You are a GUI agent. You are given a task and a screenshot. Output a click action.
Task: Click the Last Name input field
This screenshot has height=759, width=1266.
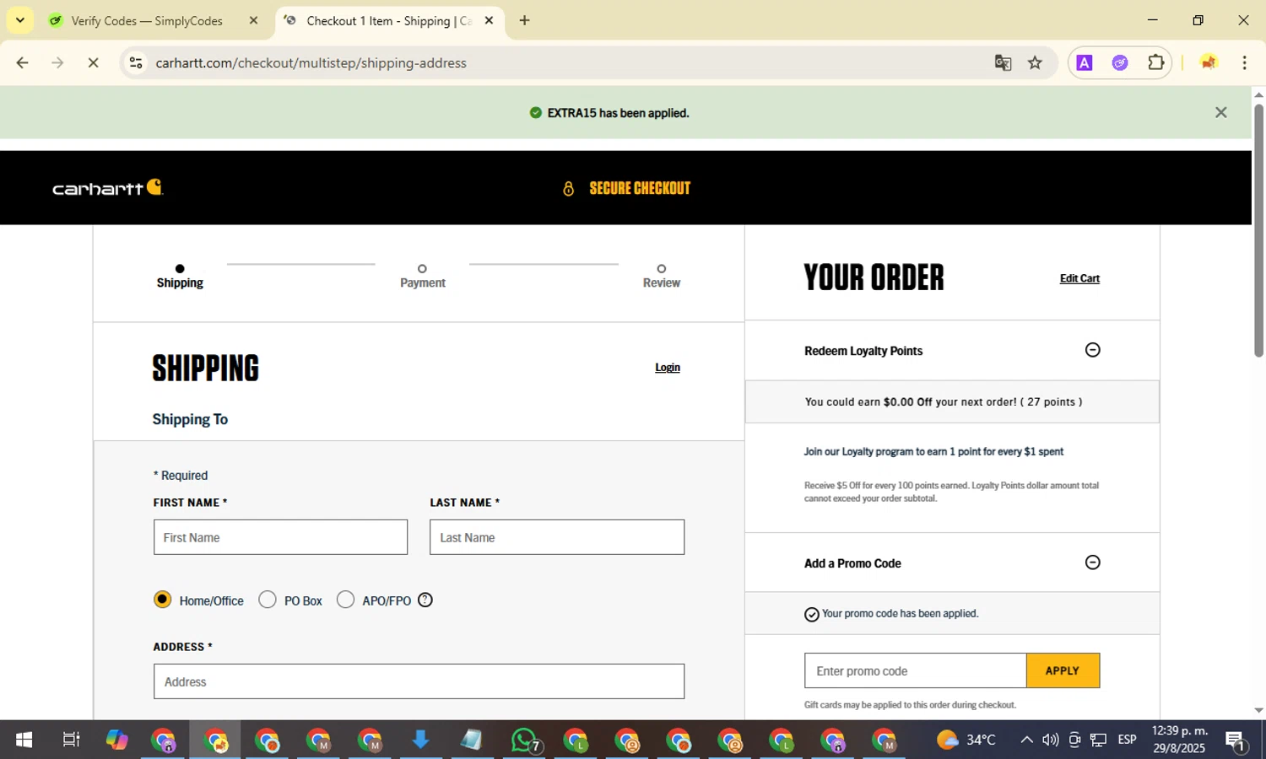557,537
